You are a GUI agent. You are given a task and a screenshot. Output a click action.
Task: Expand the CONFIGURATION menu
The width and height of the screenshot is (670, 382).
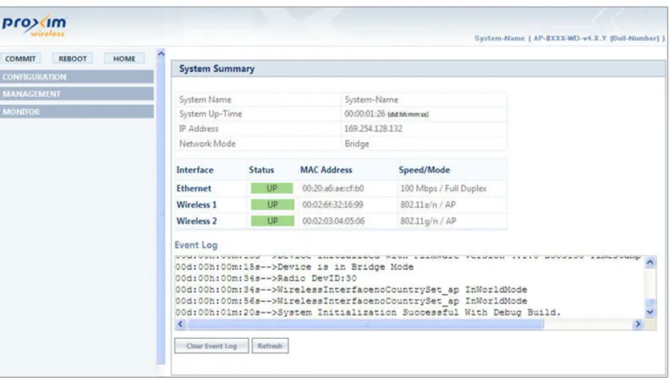pos(77,77)
